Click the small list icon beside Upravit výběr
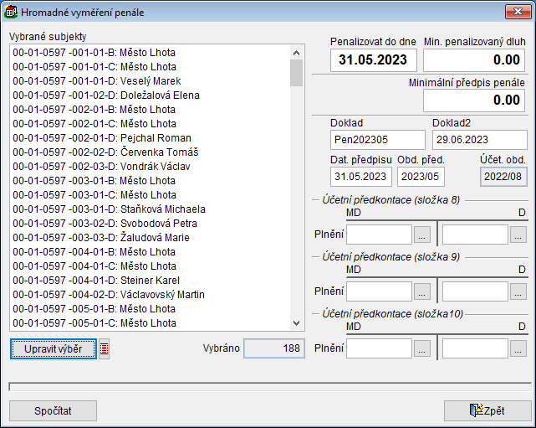 click(104, 349)
